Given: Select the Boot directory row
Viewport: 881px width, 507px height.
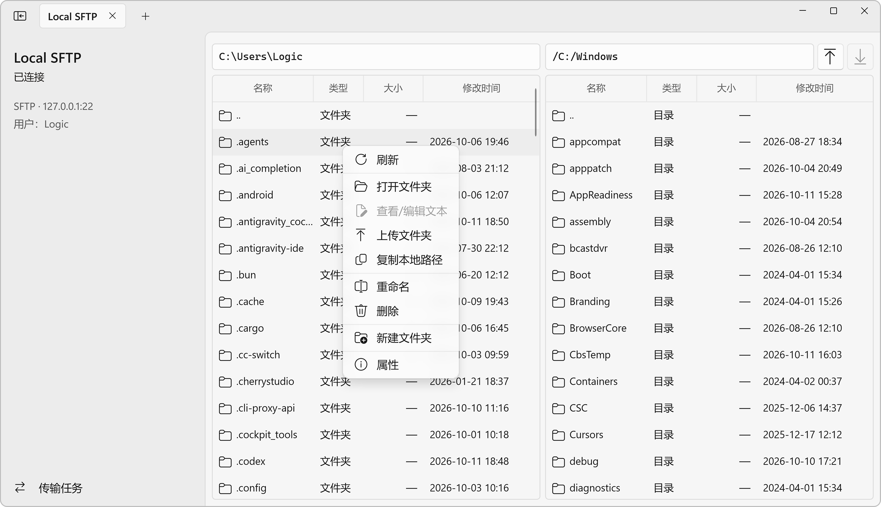Looking at the screenshot, I should (x=709, y=275).
